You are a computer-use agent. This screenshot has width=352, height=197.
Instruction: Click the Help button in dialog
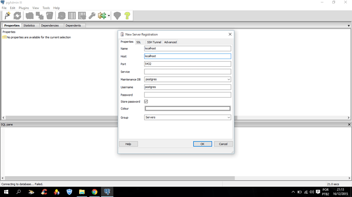128,144
